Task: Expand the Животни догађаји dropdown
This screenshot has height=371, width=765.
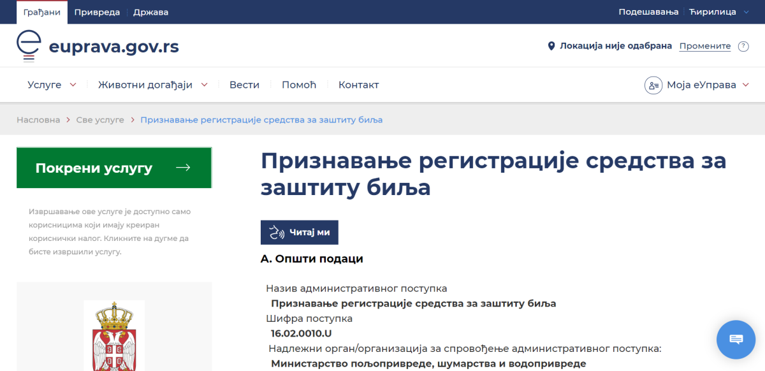Action: [205, 85]
